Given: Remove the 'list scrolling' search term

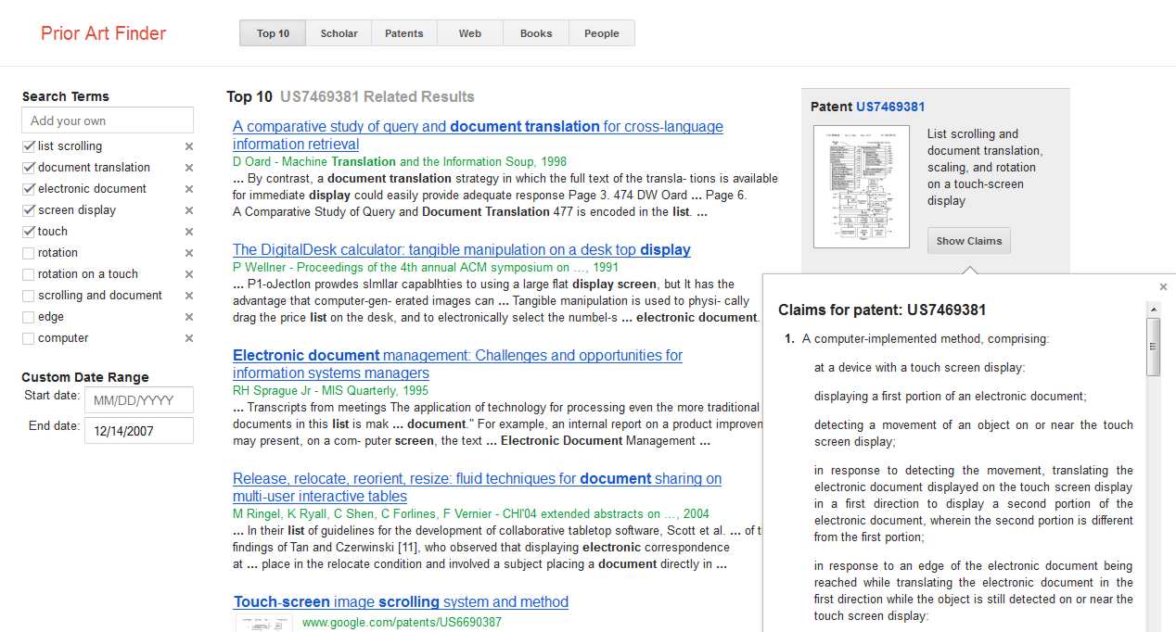Looking at the screenshot, I should pyautogui.click(x=189, y=146).
